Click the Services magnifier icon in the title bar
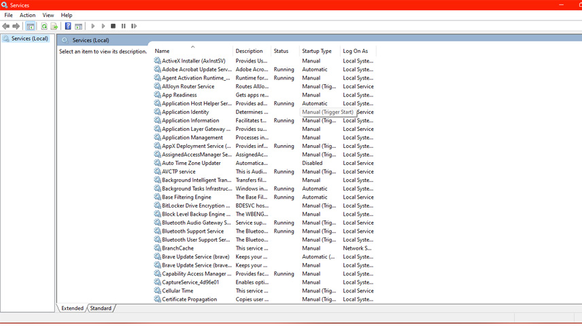 pos(5,5)
